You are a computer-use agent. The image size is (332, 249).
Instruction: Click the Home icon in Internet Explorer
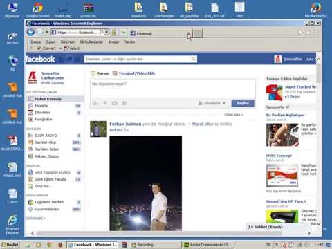[300, 33]
